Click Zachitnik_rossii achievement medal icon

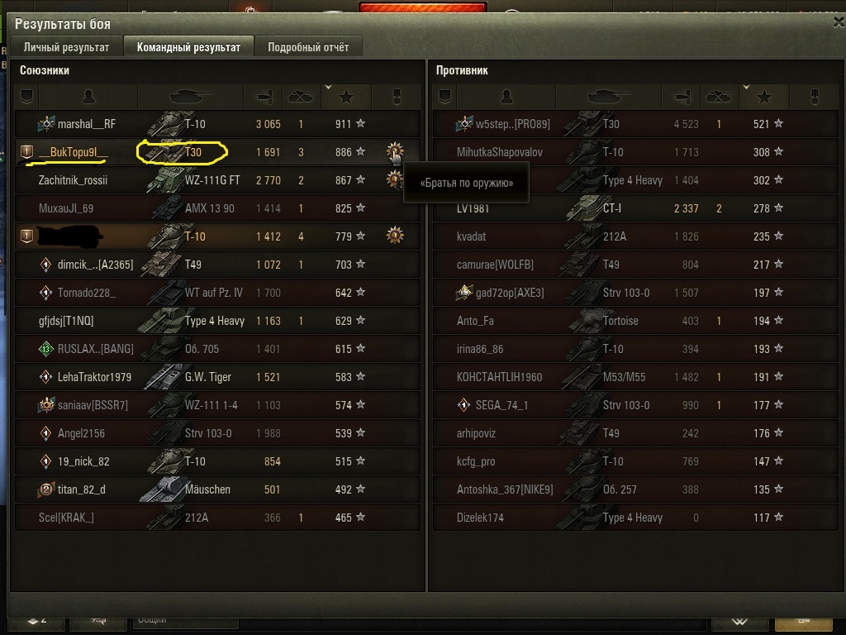[395, 179]
